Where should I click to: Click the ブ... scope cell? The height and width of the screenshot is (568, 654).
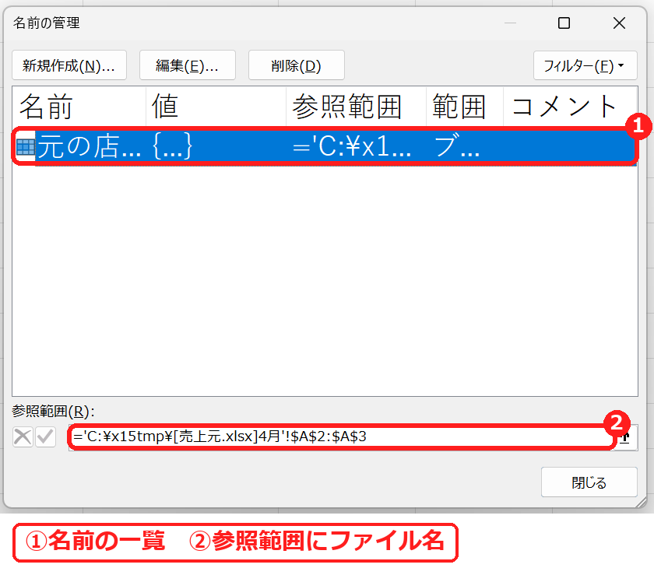point(457,146)
